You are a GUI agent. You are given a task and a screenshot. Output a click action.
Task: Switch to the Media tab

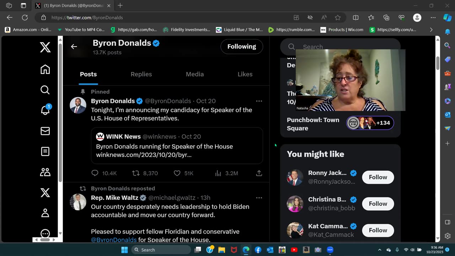pos(195,74)
